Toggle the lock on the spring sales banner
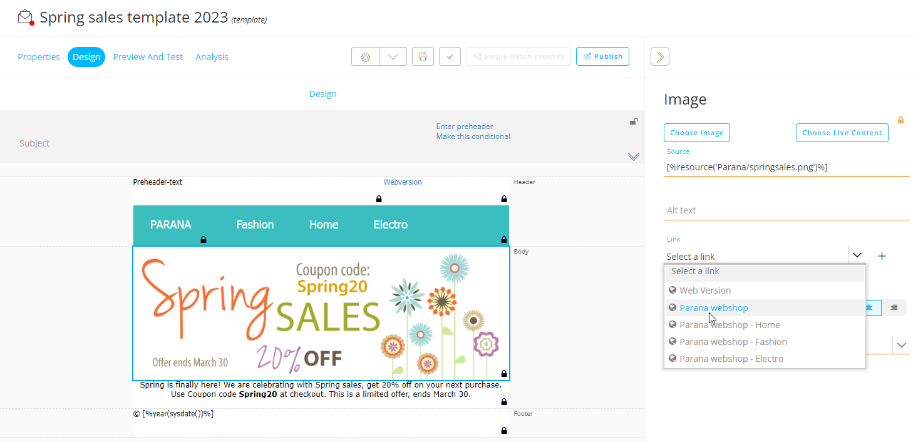918x442 pixels. click(504, 374)
